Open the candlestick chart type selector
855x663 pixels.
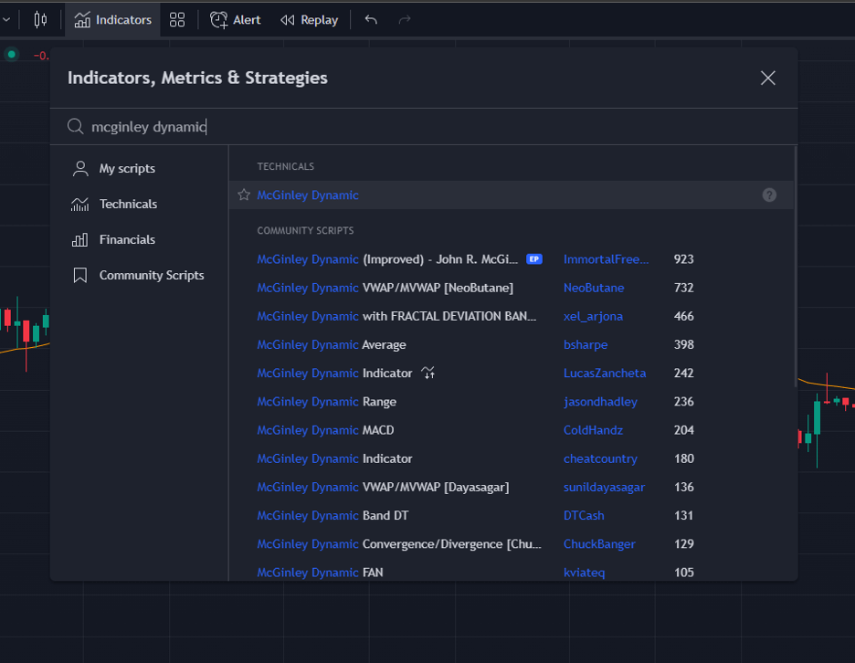point(40,20)
